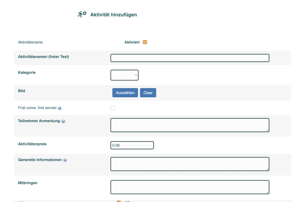Click the Mitbringen label

pos(28,183)
